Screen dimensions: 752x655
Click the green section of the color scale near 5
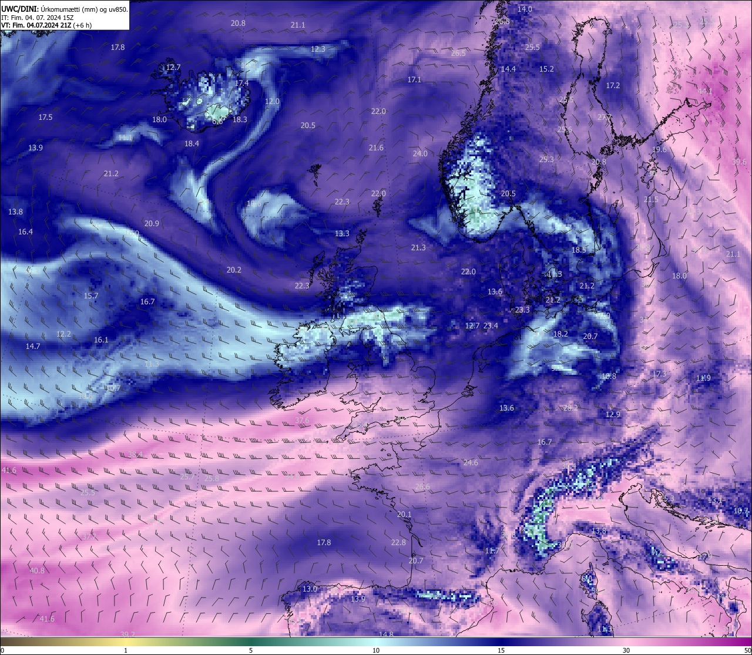[251, 641]
